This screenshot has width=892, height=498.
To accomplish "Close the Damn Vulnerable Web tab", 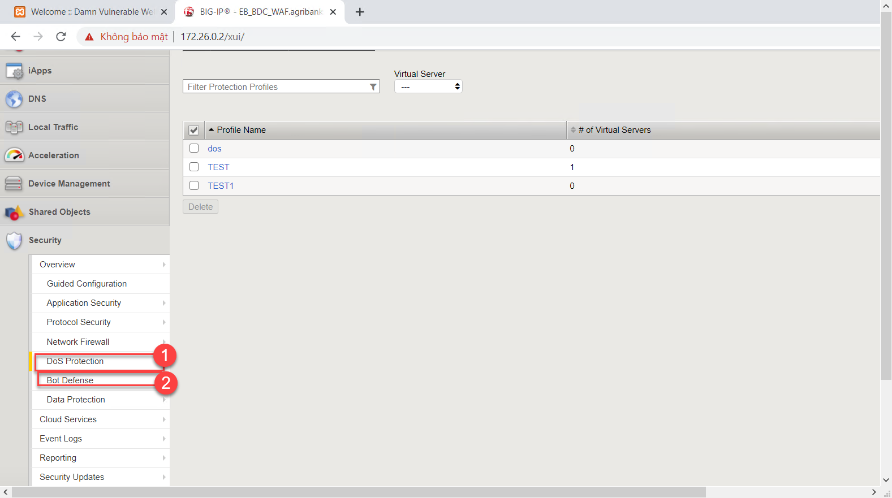I will 164,12.
